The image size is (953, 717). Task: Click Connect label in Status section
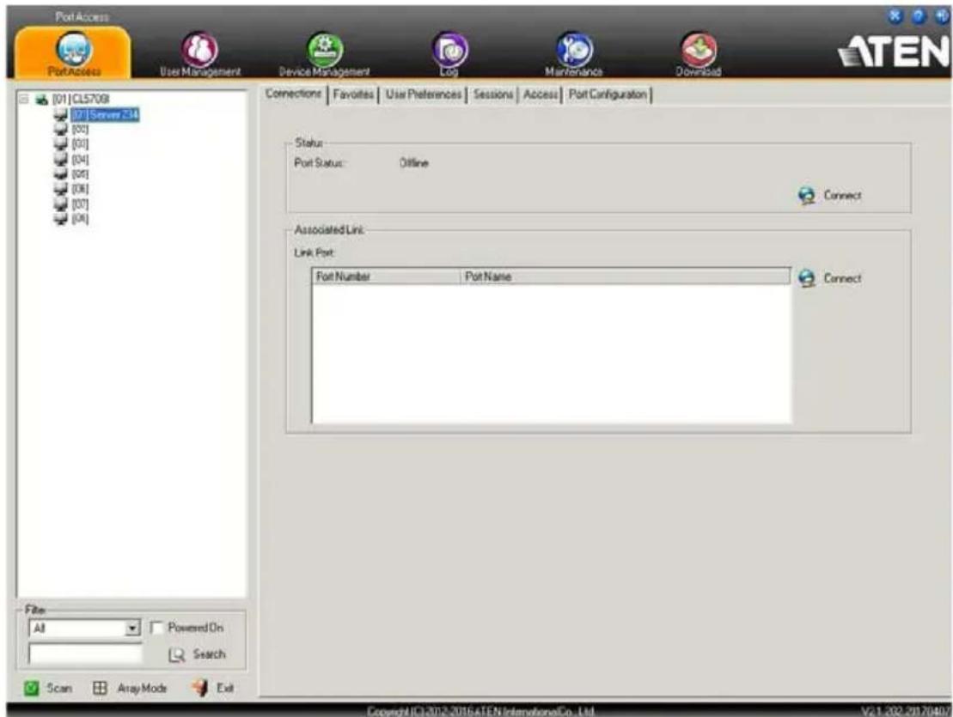[x=842, y=196]
